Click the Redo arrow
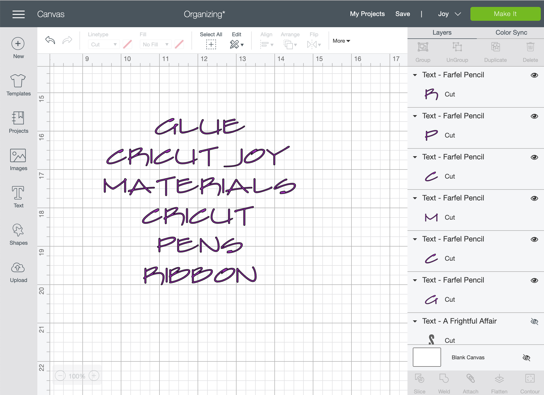 click(x=67, y=40)
